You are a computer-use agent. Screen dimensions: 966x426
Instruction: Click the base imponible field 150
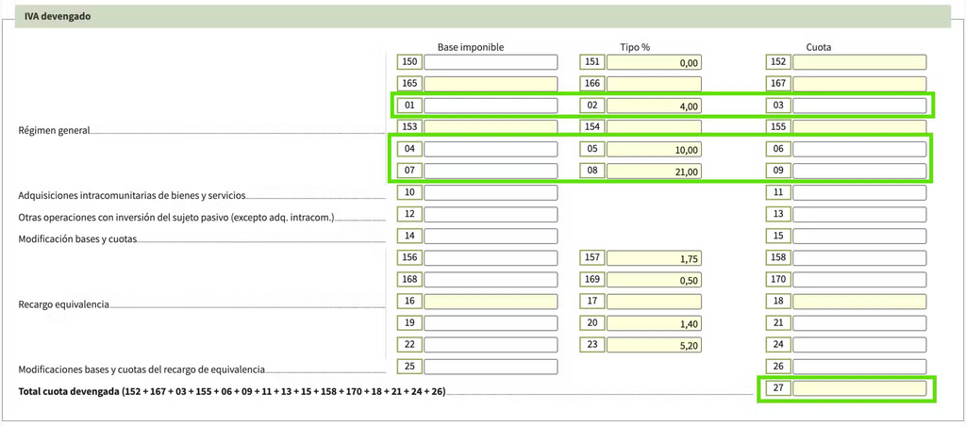491,62
